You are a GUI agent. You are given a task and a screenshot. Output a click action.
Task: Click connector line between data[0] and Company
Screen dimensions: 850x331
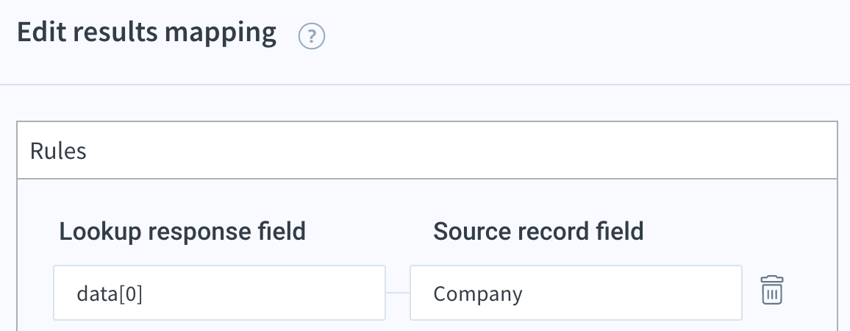397,293
